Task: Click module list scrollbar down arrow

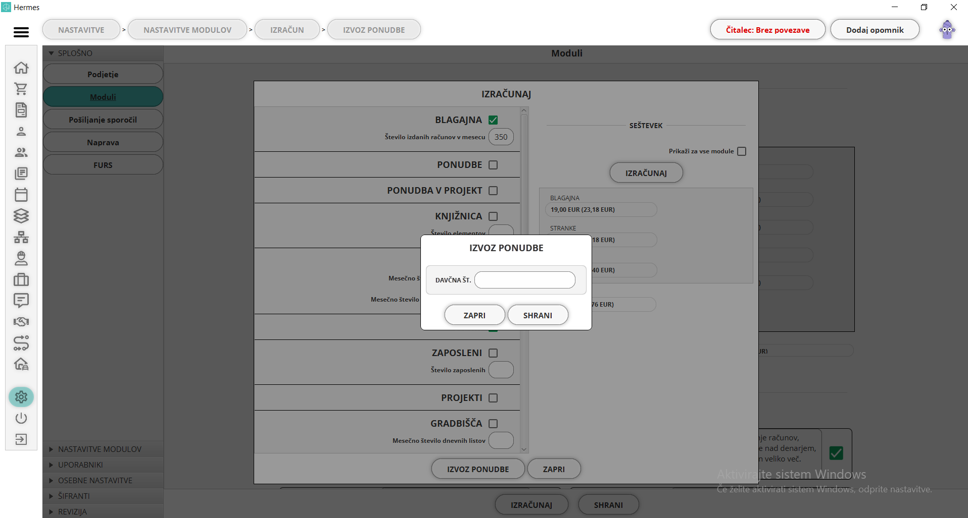Action: 524,449
